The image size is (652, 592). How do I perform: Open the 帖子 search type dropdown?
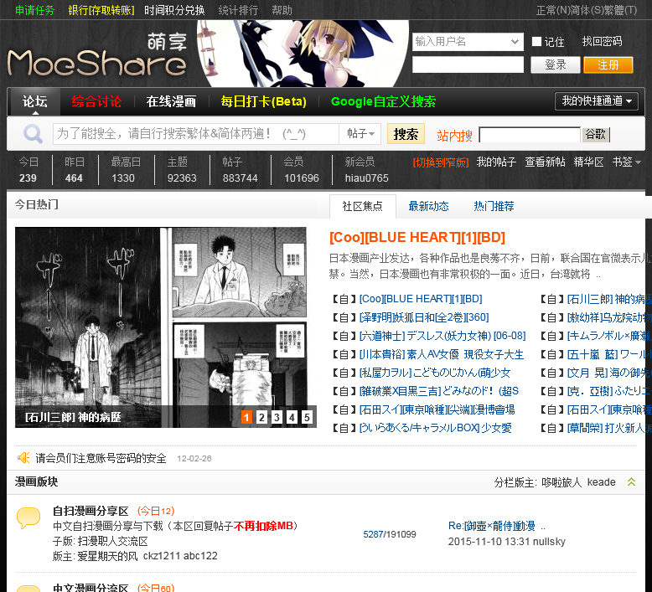pyautogui.click(x=360, y=134)
